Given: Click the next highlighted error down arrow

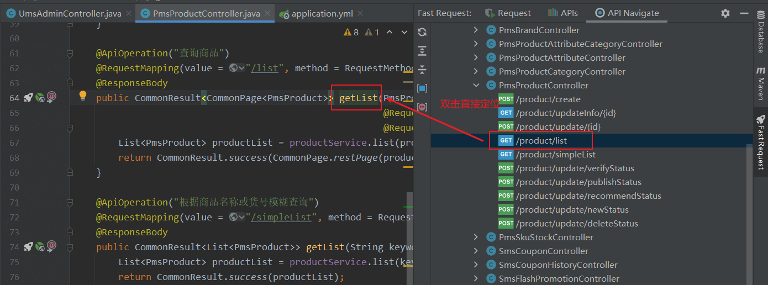Looking at the screenshot, I should click(x=404, y=33).
